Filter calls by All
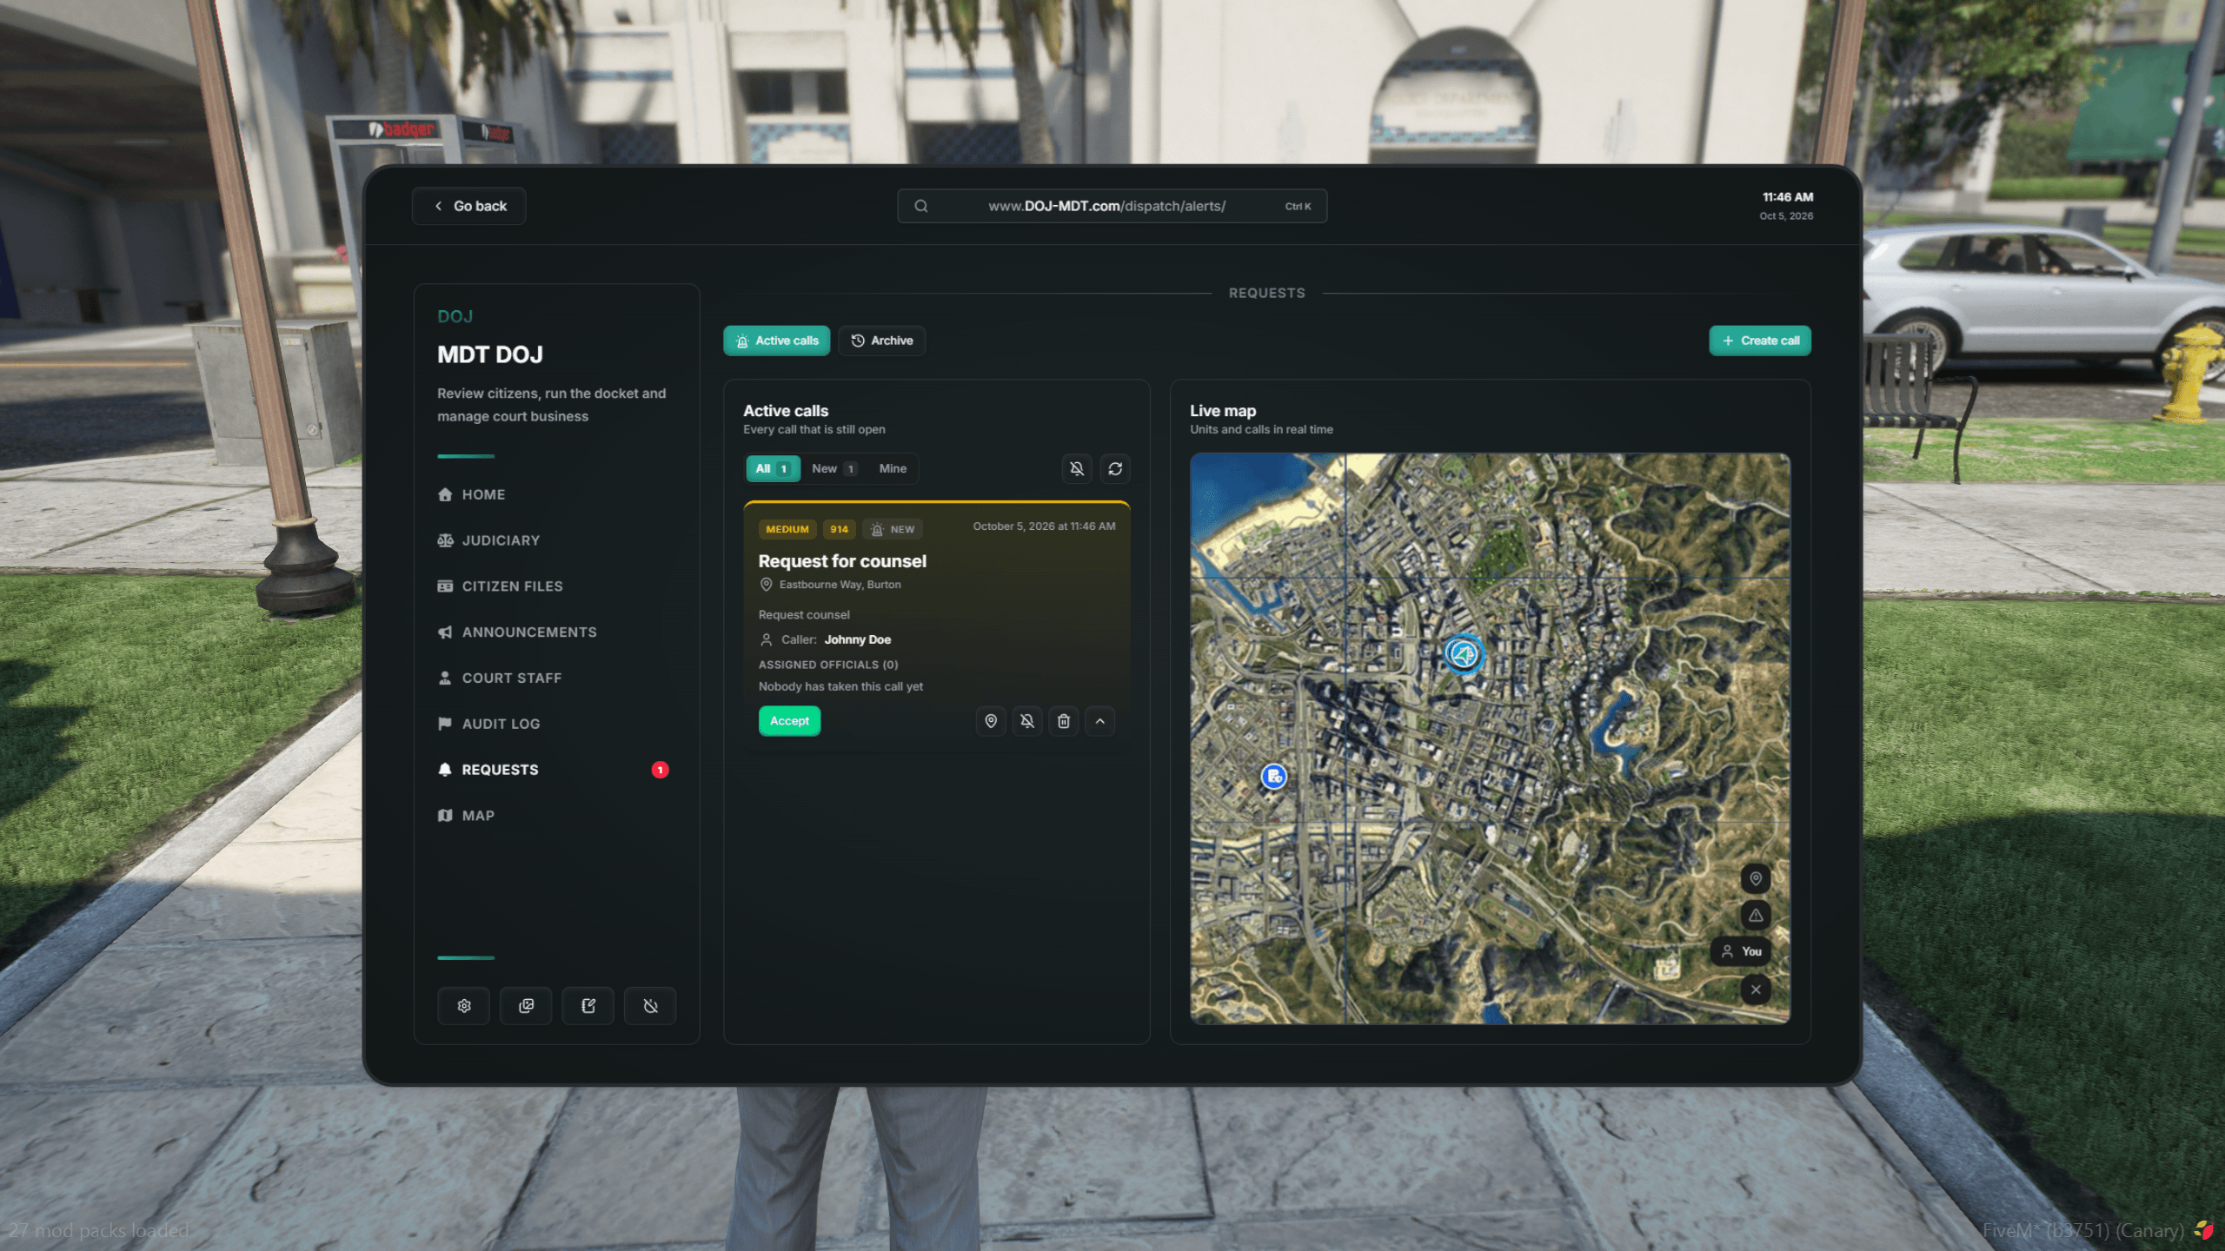 pos(773,468)
